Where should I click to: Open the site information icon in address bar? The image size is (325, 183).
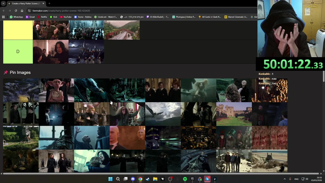(x=29, y=11)
